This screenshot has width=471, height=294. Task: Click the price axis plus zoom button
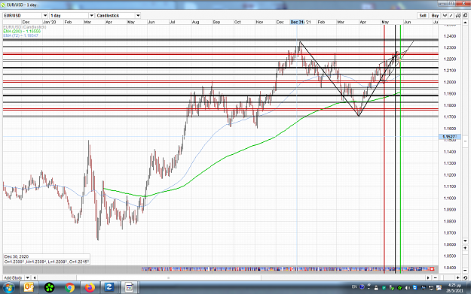(x=465, y=248)
